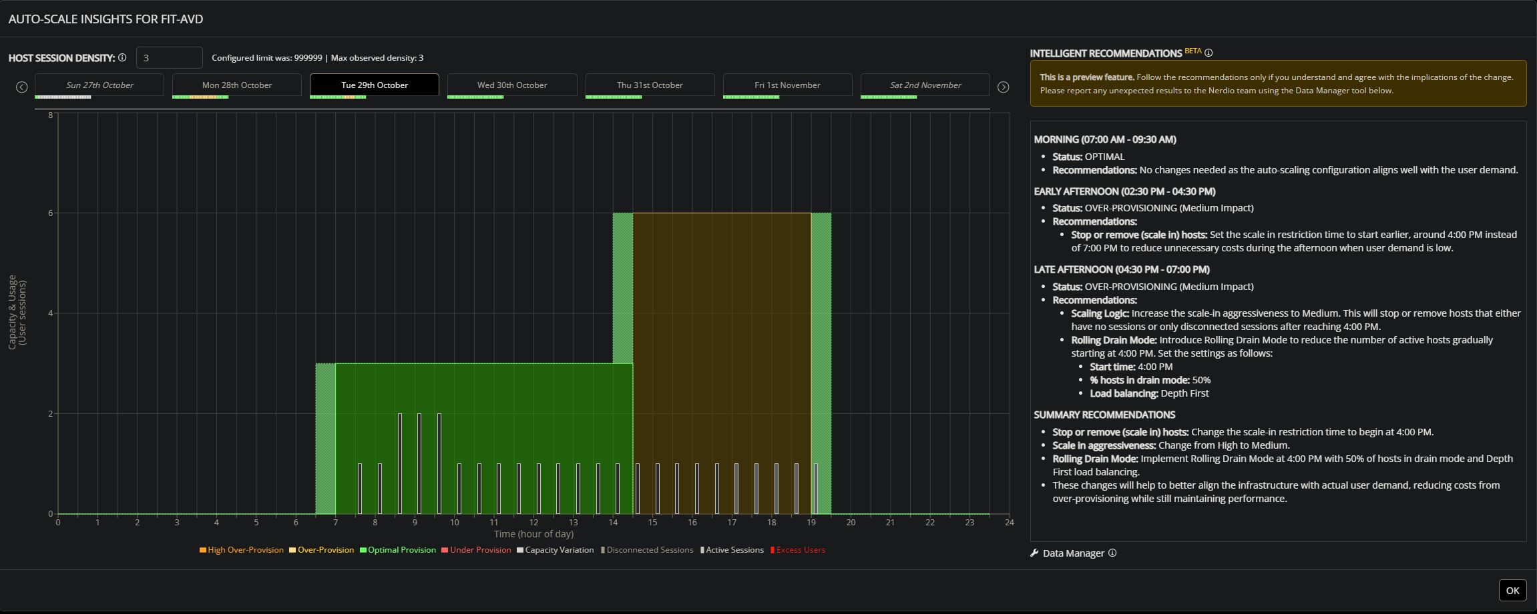Click the previous week arrow icon

pyautogui.click(x=22, y=87)
